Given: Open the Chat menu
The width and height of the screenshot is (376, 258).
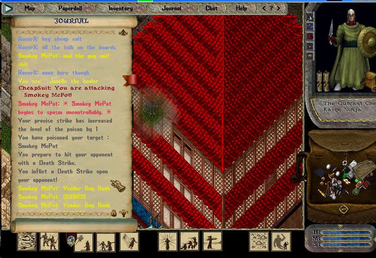Looking at the screenshot, I should (211, 8).
